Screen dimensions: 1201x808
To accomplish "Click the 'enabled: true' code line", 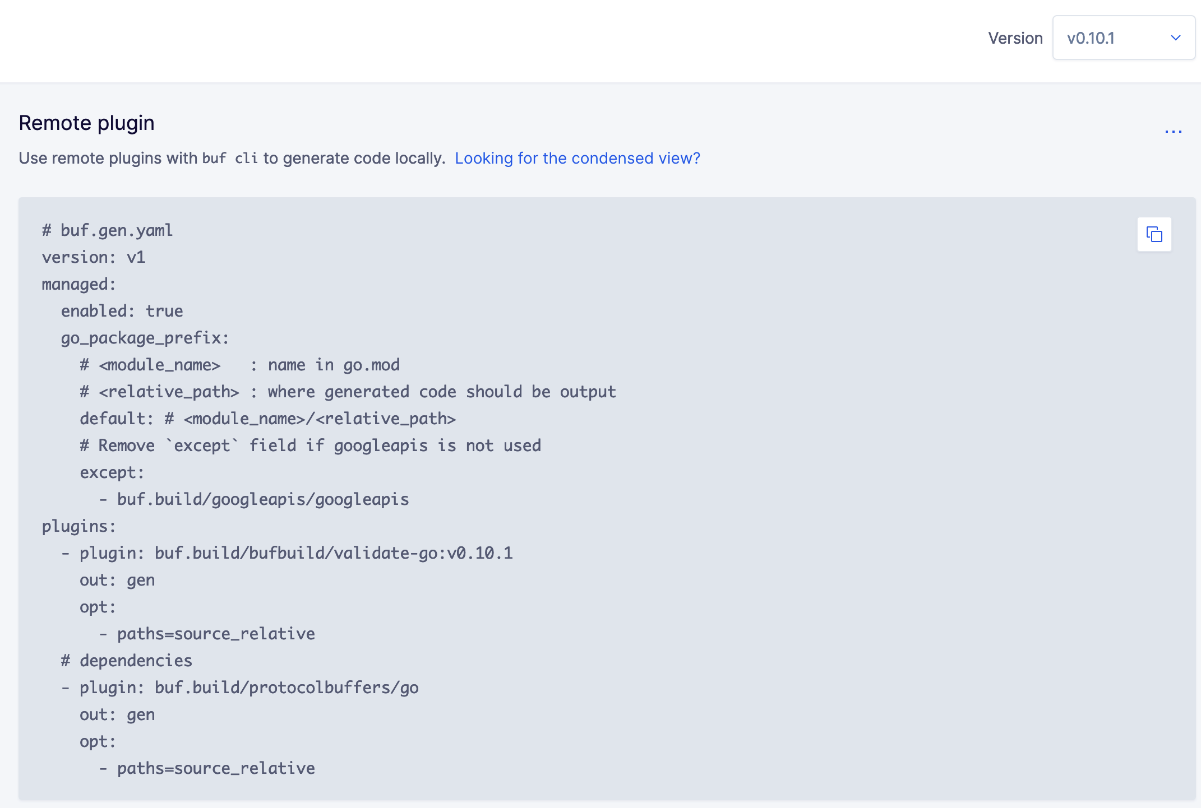I will coord(122,311).
